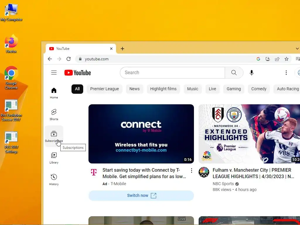Open T-Mobile ad options menu
This screenshot has height=225, width=300.
click(192, 171)
